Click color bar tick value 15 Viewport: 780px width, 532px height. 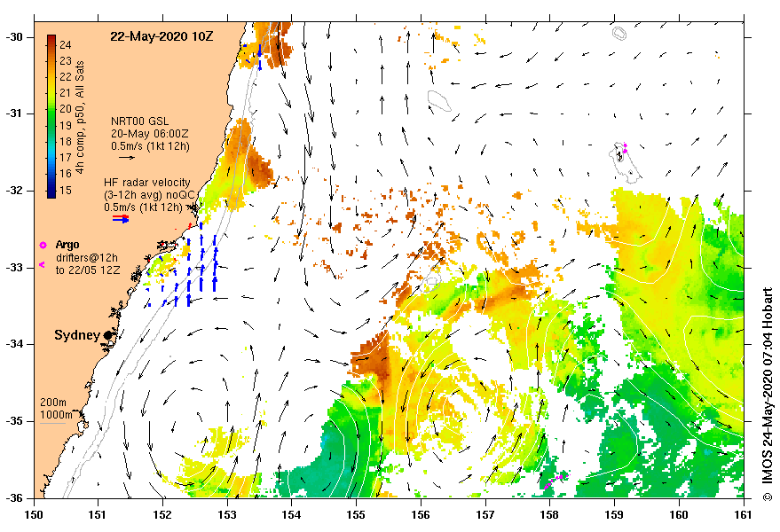[x=66, y=190]
